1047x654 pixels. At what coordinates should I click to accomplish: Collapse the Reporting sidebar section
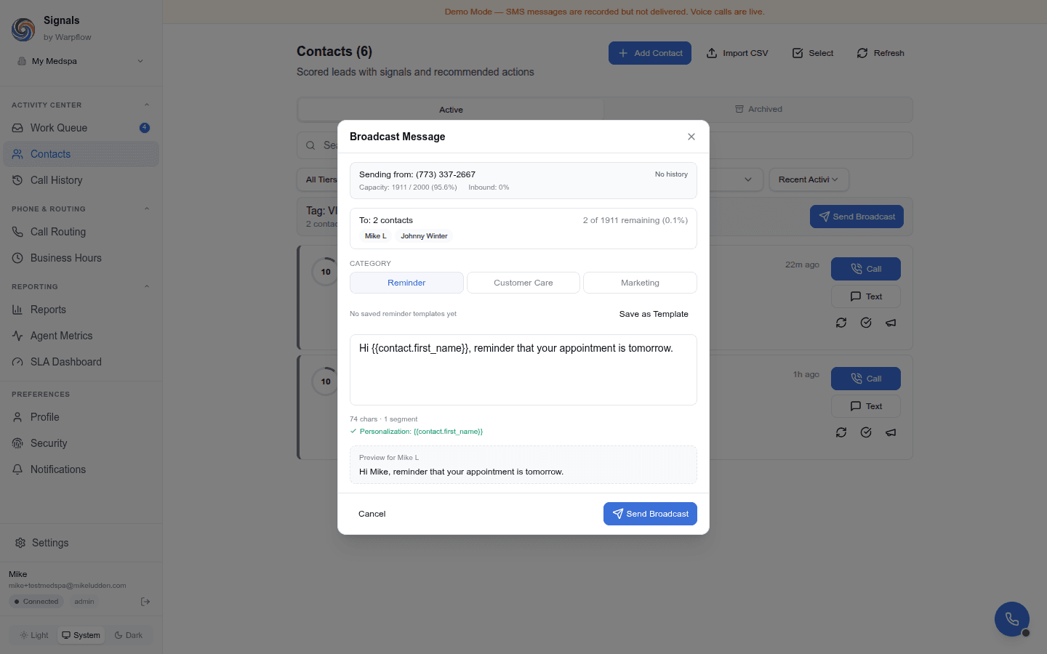(x=147, y=286)
